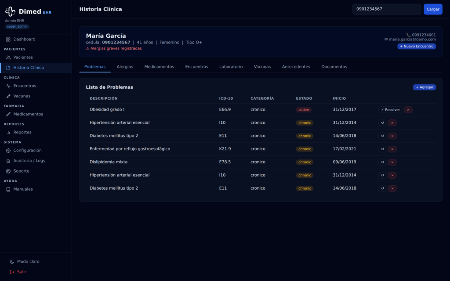Click the Pacientes people icon
The image size is (450, 281).
pyautogui.click(x=8, y=58)
